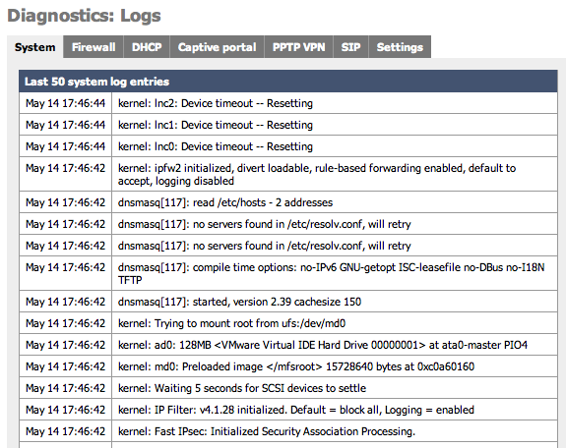
Task: Open the DHCP logs tab
Action: (x=147, y=47)
